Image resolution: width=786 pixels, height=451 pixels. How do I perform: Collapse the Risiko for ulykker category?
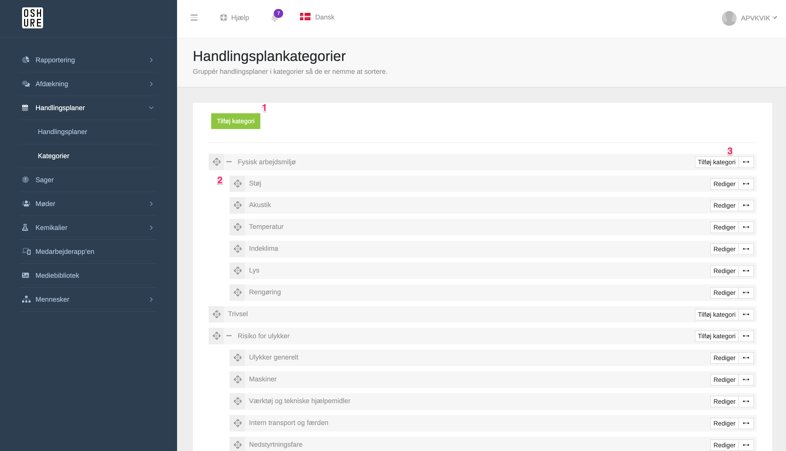click(229, 336)
